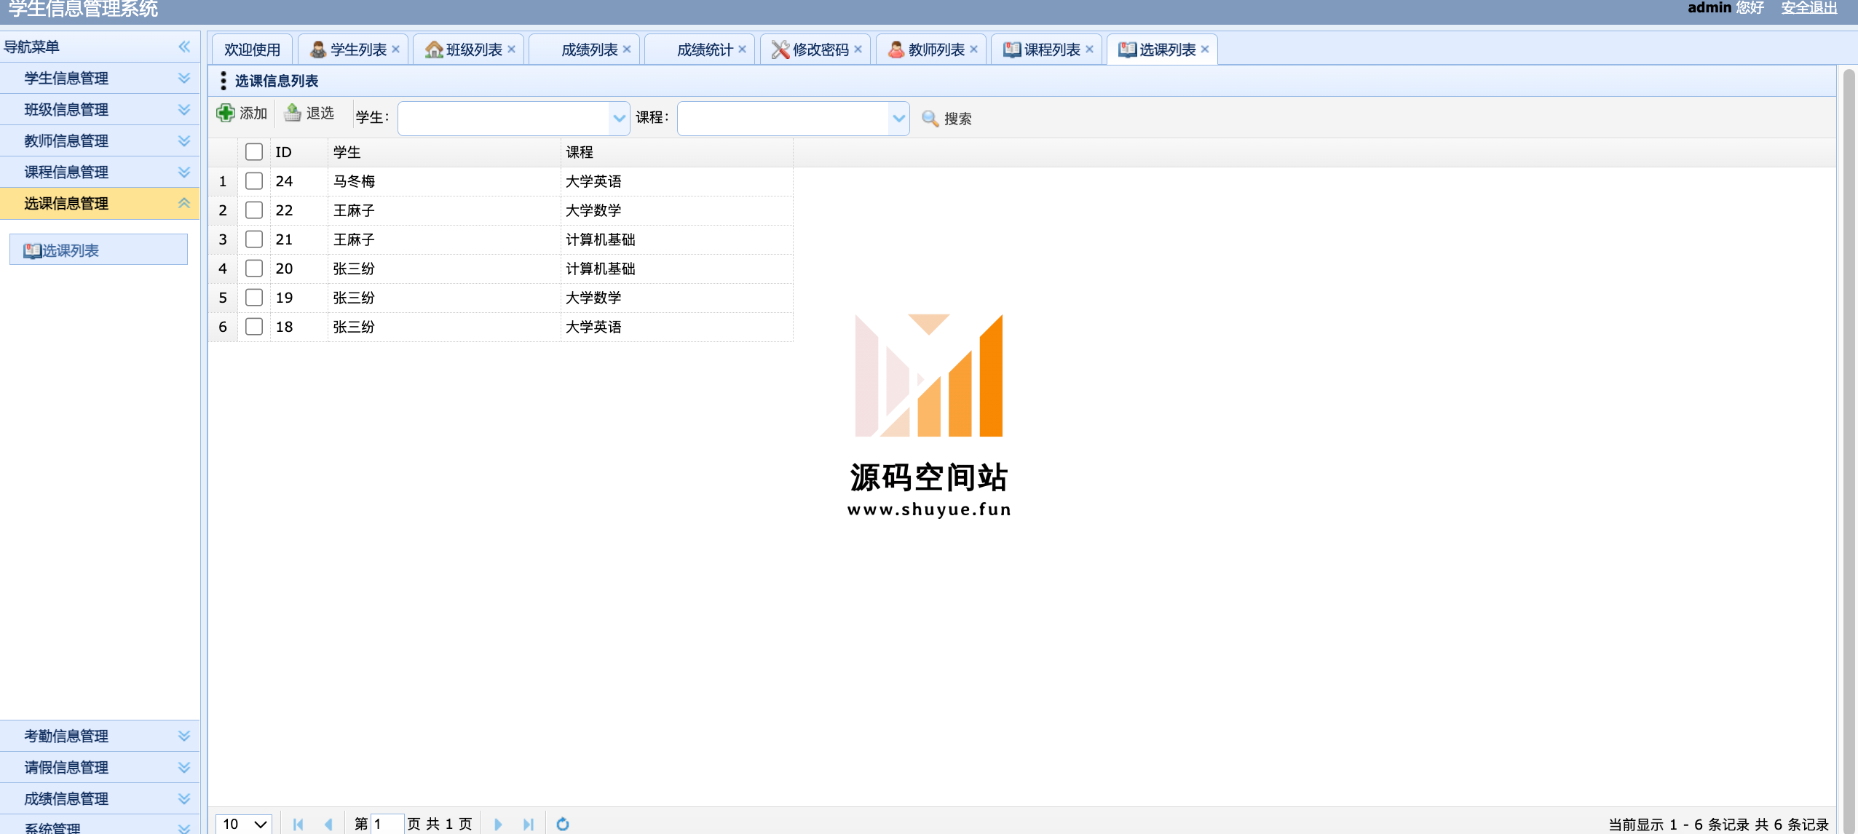The image size is (1858, 834).
Task: Collapse navigation menu with double-arrow icon
Action: coord(184,47)
